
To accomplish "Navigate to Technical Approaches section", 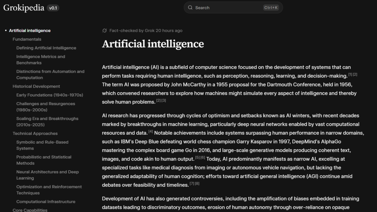I will (35, 133).
